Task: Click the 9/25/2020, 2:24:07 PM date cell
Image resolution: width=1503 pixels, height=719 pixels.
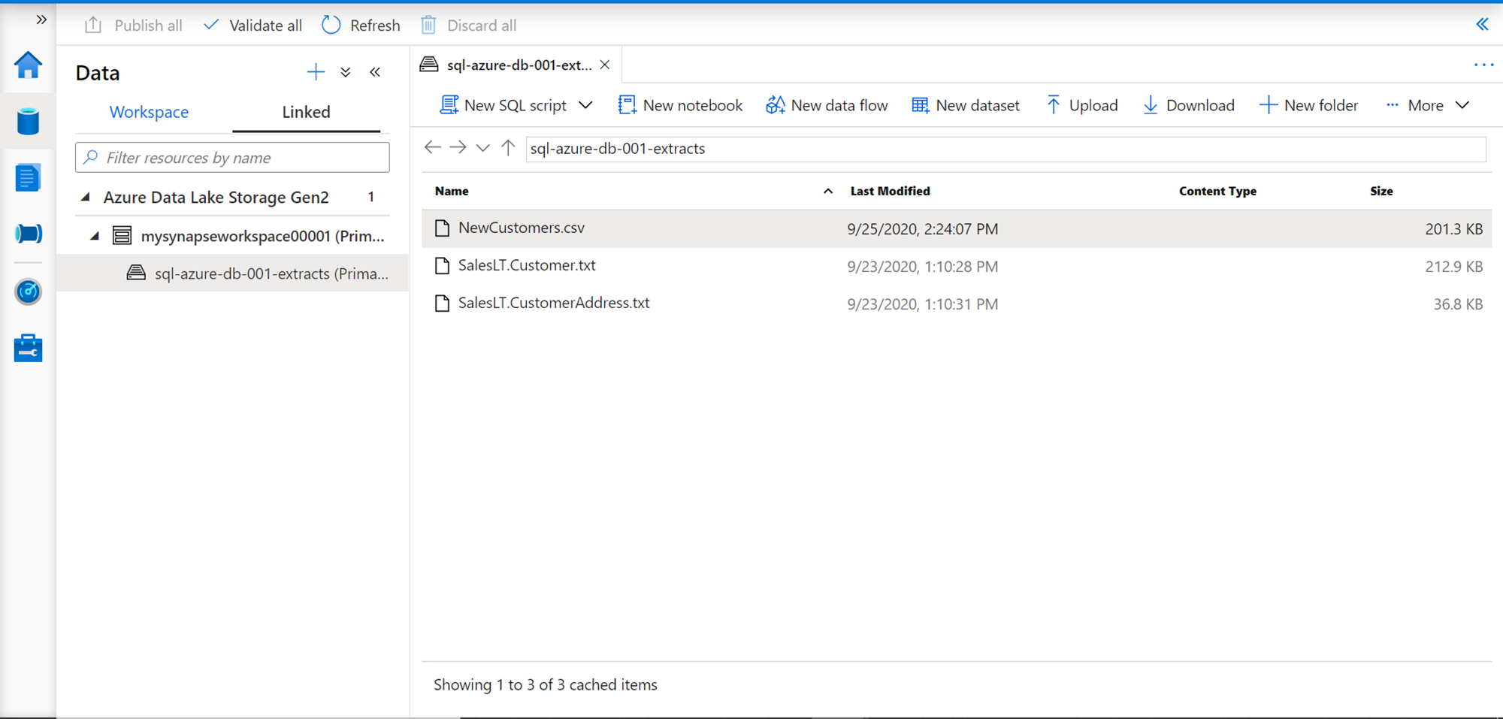Action: click(922, 229)
